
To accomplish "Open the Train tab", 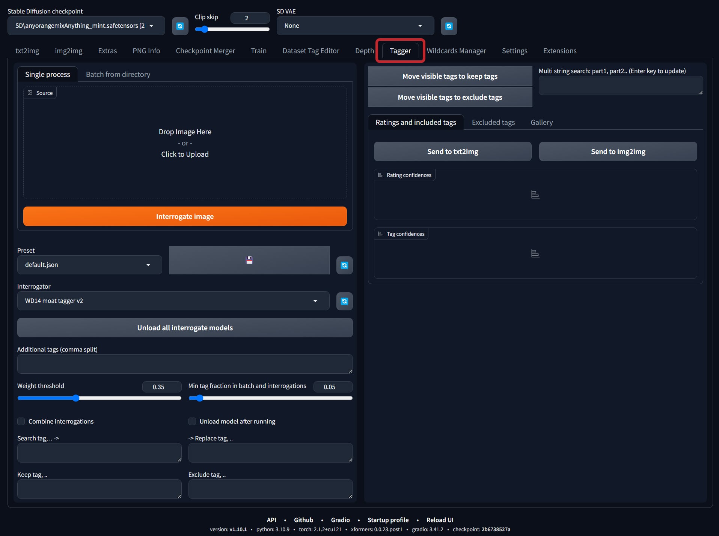I will (x=259, y=51).
